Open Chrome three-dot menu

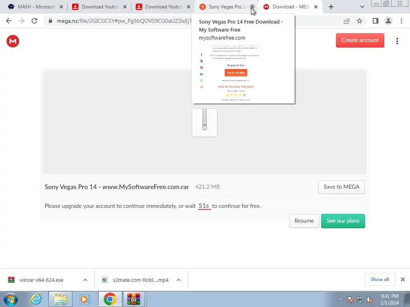401,21
